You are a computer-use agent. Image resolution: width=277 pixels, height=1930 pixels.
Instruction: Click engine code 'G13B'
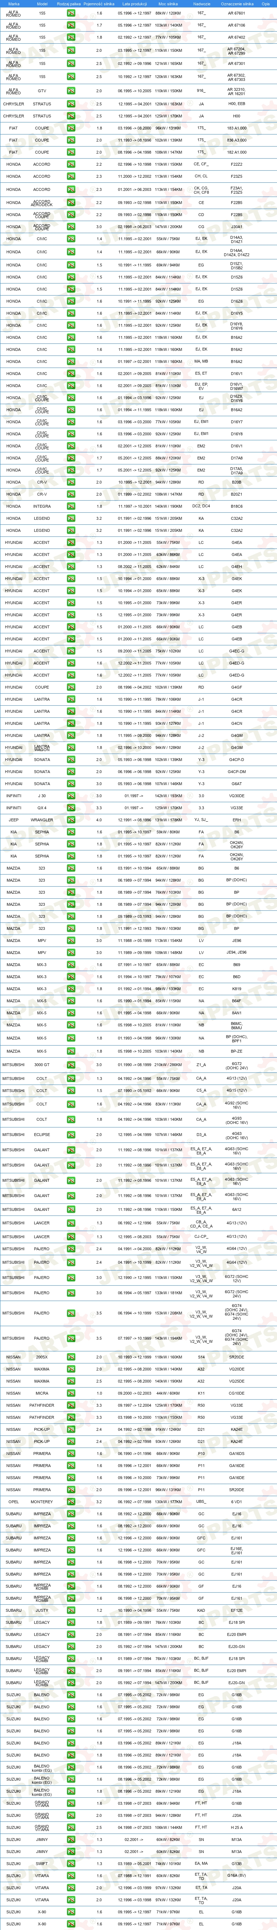(x=237, y=1863)
